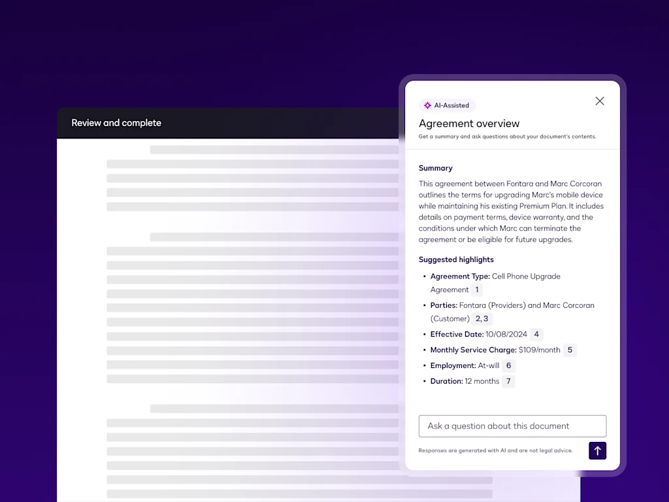Screen dimensions: 669x502
Task: Click the 'Review and complete' header title
Action: [x=116, y=123]
